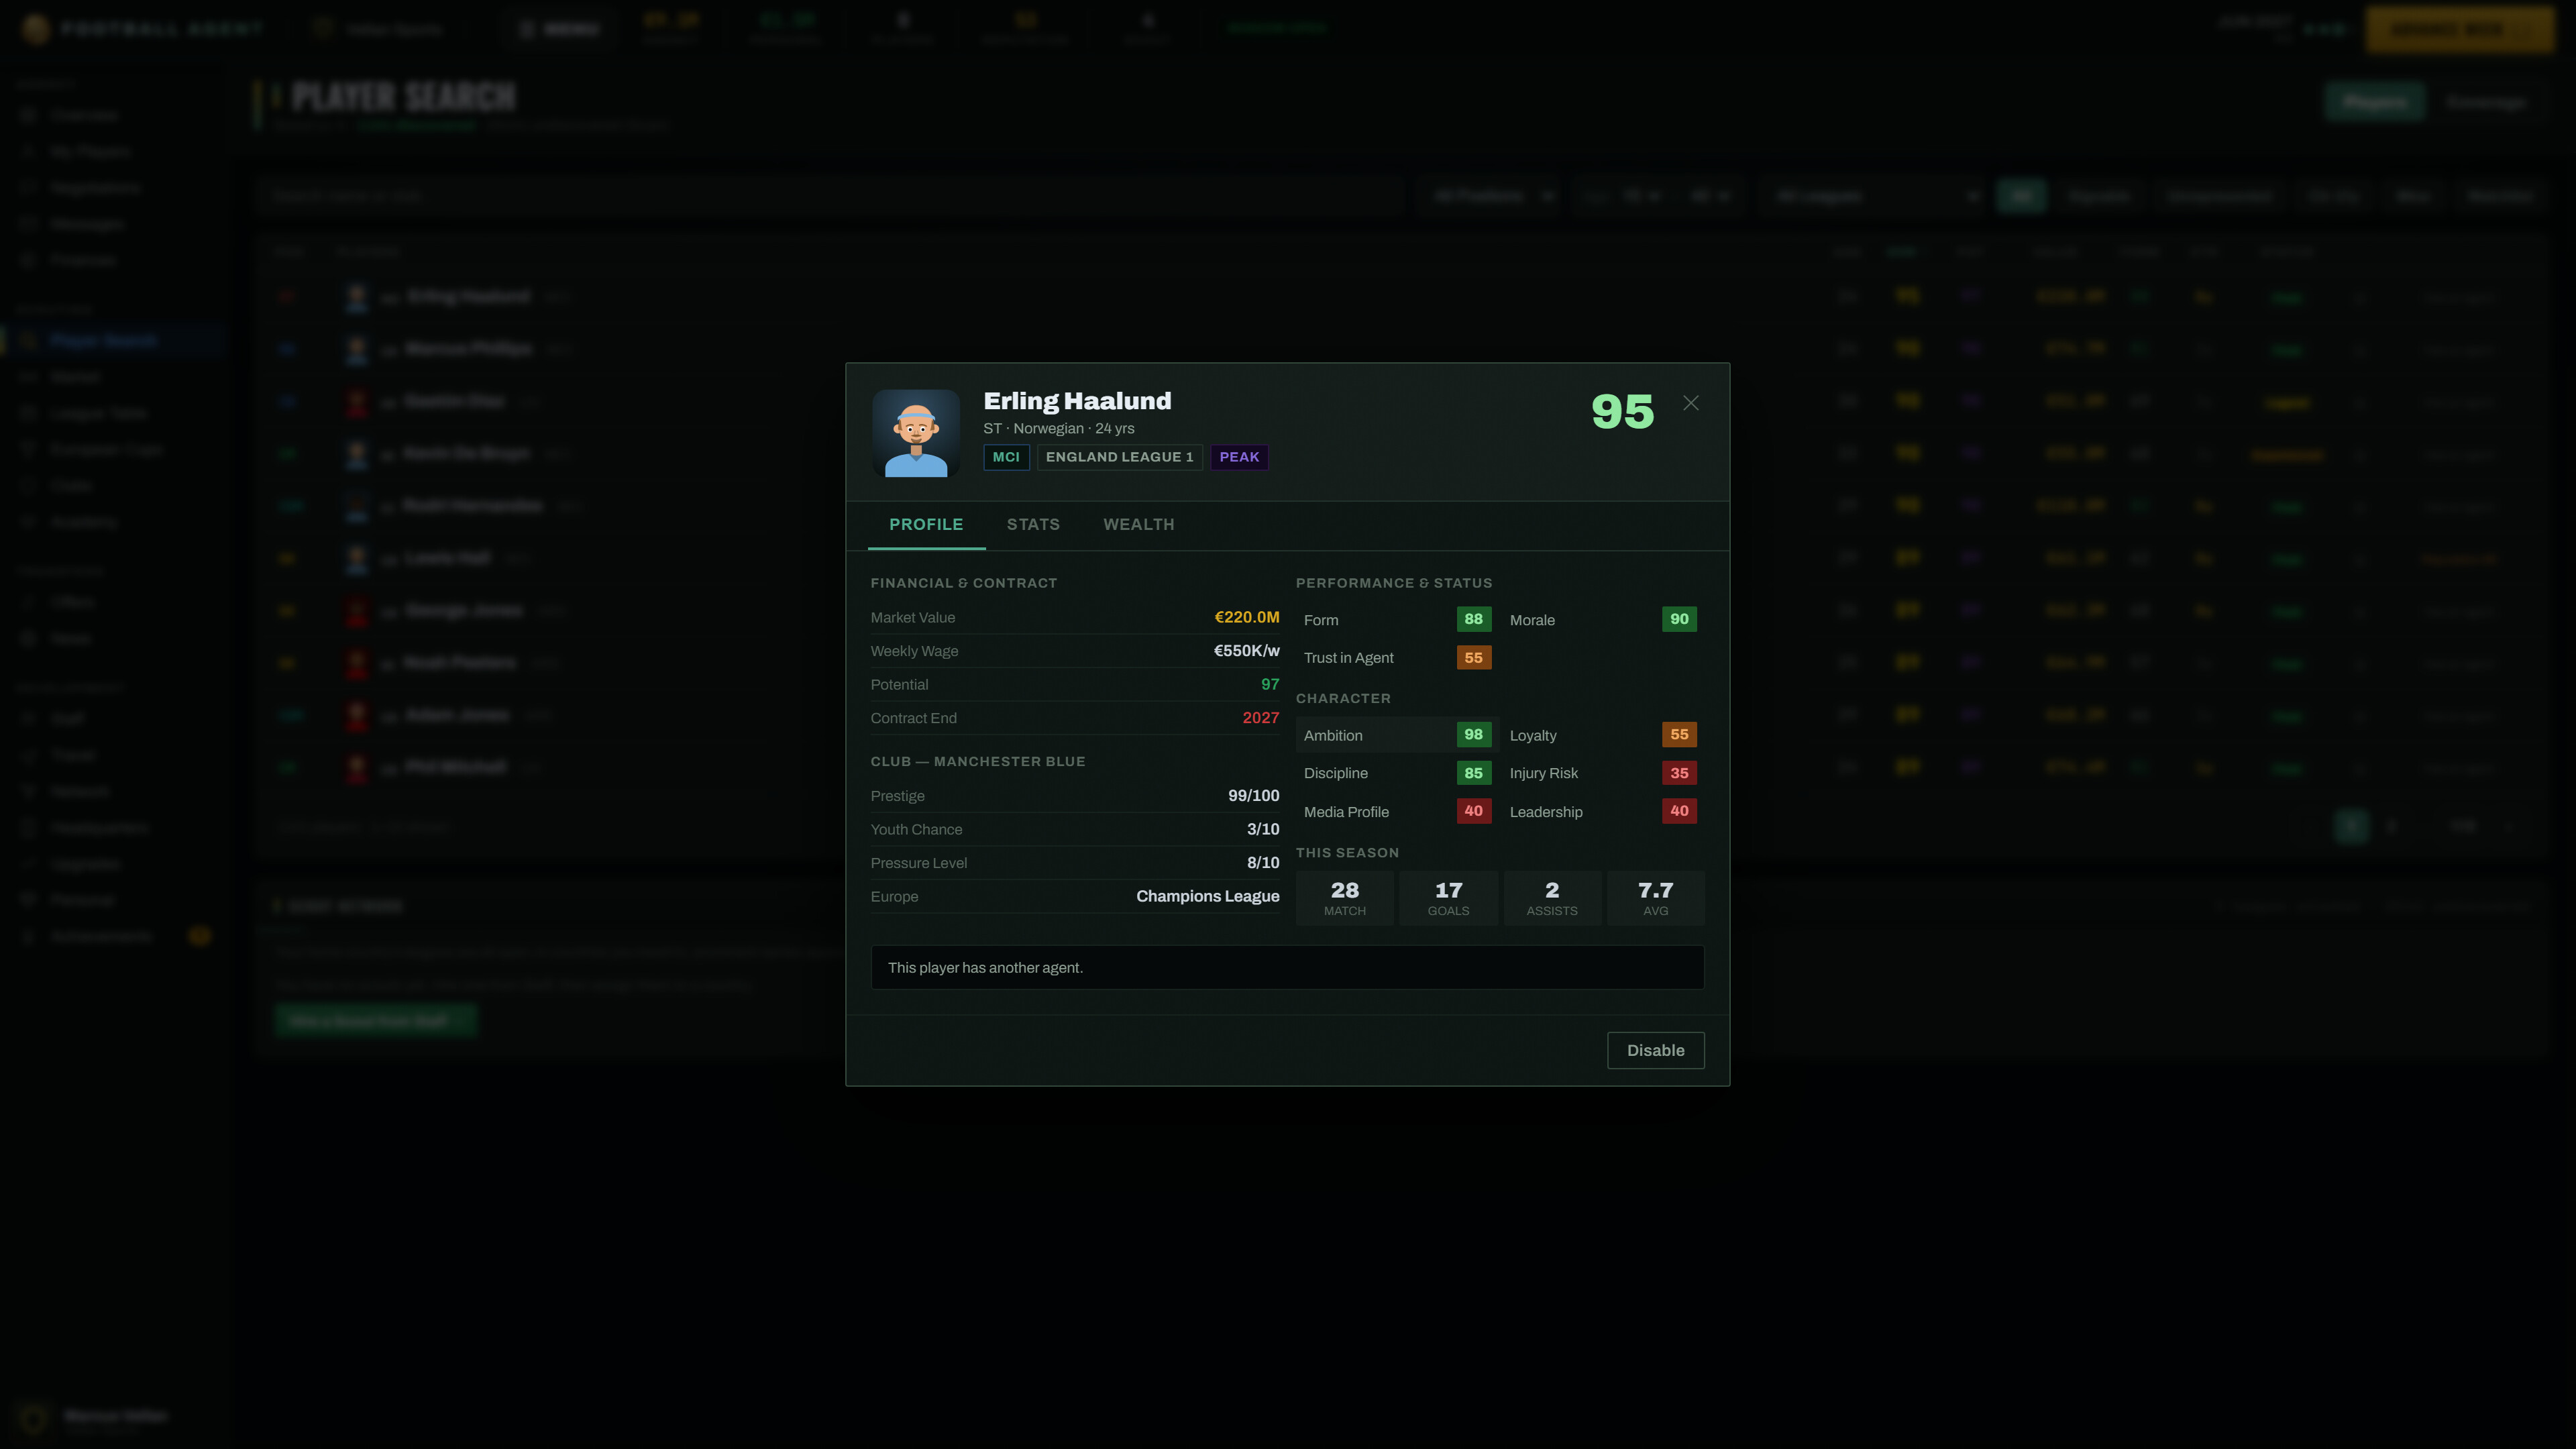Screen dimensions: 2576x1449
Task: Click the Youth Chance 3/10 value
Action: 1262,829
